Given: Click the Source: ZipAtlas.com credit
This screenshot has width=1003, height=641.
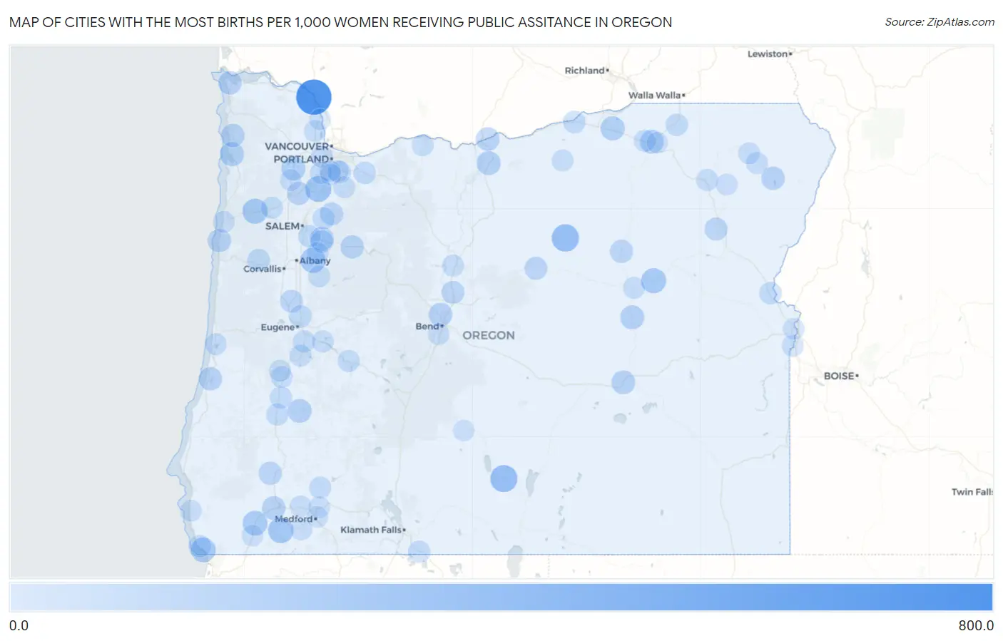Looking at the screenshot, I should point(940,22).
